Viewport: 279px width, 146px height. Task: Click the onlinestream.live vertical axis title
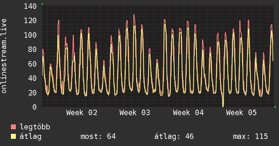(4, 56)
